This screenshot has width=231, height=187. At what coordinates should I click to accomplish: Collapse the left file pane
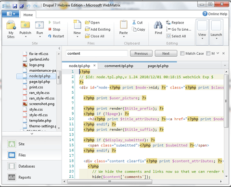pos(59,48)
